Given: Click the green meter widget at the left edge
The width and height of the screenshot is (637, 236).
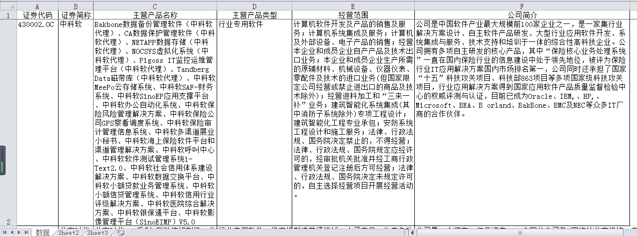Looking at the screenshot, I should point(3,160).
